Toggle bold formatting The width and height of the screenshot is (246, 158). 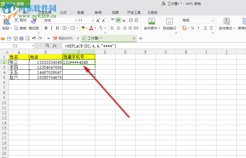coord(46,28)
